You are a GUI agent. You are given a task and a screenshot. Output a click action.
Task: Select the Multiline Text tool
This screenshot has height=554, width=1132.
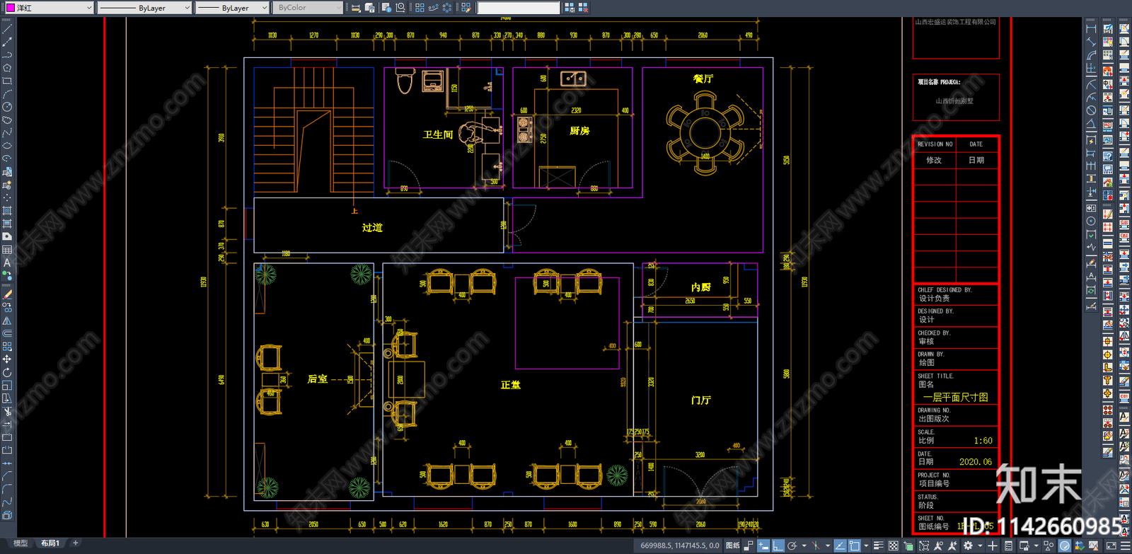7,262
